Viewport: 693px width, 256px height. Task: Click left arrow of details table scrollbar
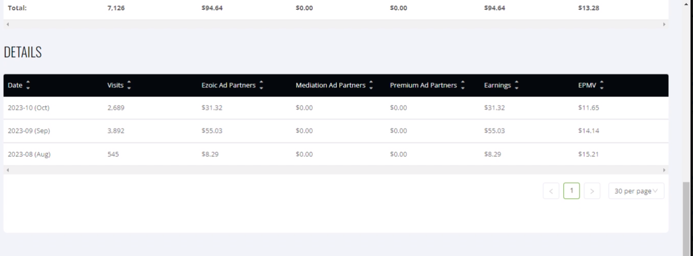pos(7,170)
